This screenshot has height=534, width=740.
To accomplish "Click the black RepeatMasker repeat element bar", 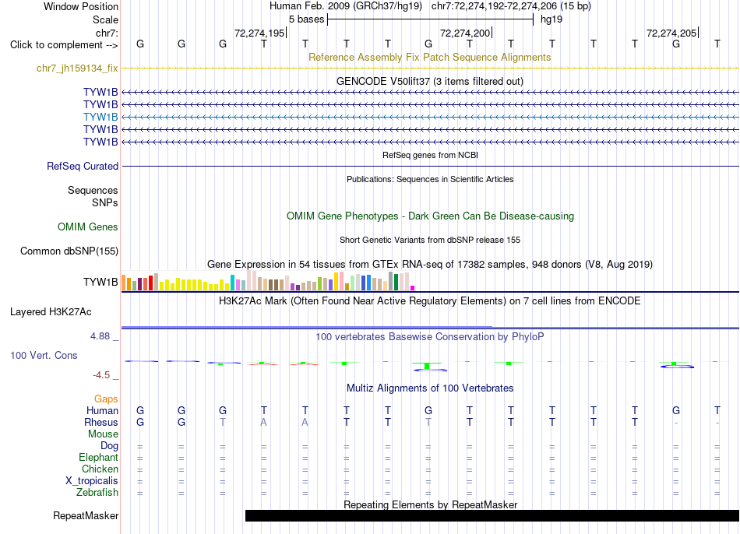I will pos(492,515).
